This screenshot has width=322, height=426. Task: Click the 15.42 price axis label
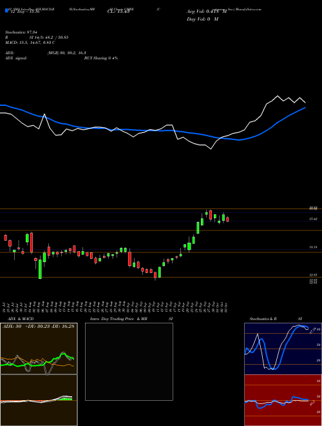314,219
